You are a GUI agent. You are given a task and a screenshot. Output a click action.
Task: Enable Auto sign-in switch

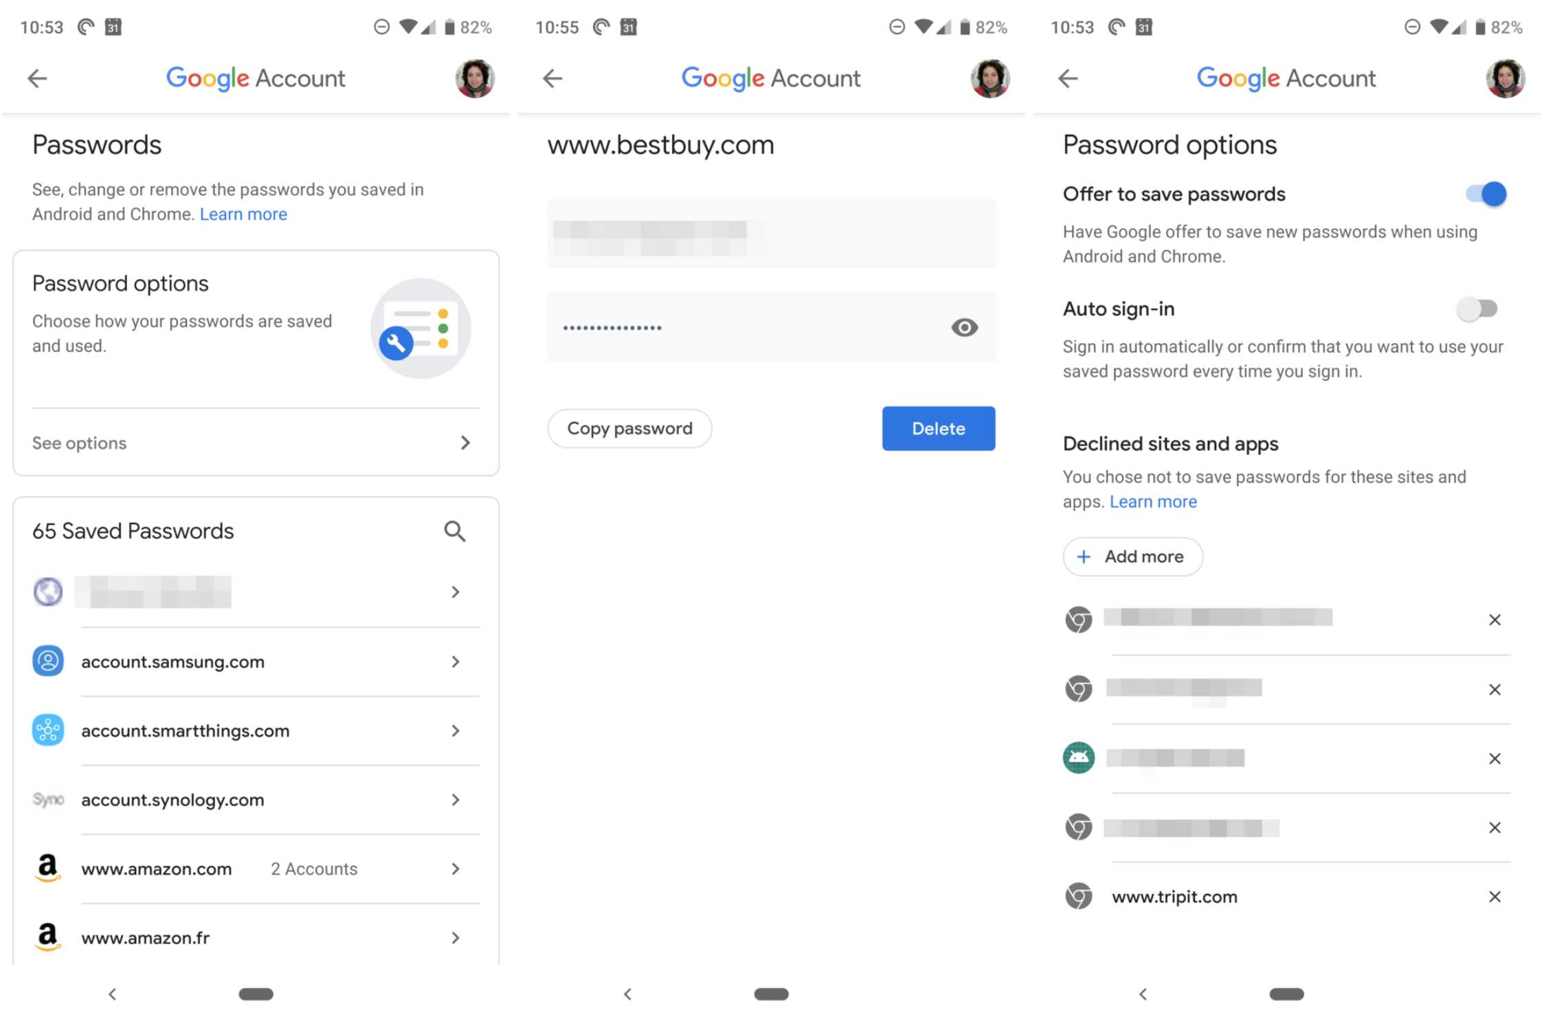[x=1477, y=309]
